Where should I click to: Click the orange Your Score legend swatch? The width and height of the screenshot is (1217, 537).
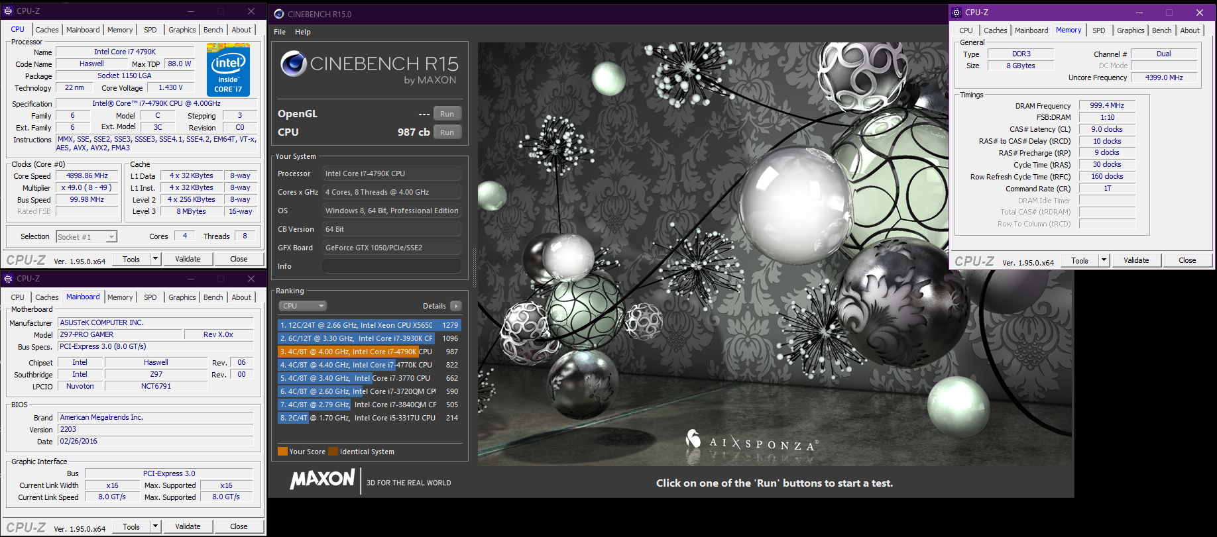(x=282, y=452)
